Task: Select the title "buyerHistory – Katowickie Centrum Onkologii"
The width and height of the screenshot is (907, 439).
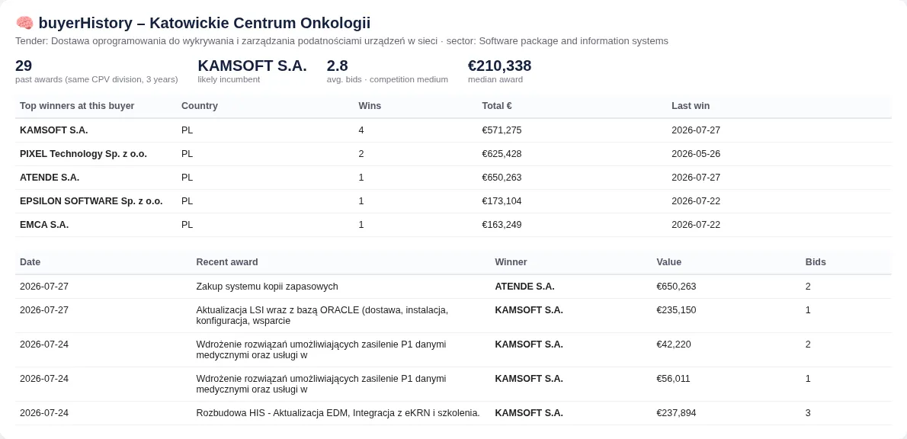Action: [x=204, y=23]
